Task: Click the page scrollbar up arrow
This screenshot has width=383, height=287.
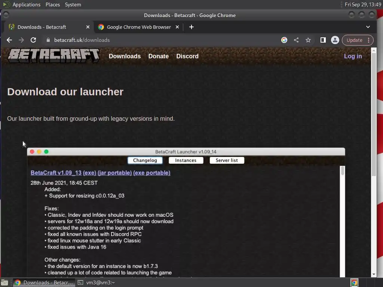Action: pos(374,51)
